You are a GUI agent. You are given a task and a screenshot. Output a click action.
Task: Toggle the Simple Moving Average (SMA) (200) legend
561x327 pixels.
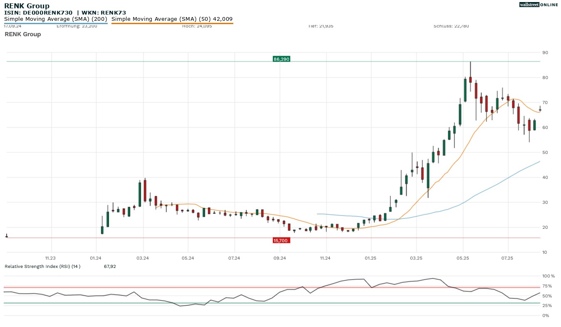click(x=56, y=19)
